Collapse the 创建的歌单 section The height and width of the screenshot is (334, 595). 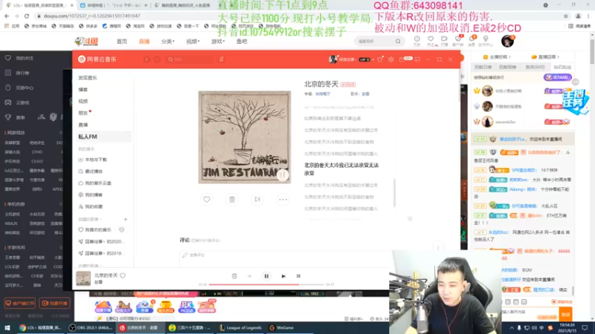(x=90, y=219)
